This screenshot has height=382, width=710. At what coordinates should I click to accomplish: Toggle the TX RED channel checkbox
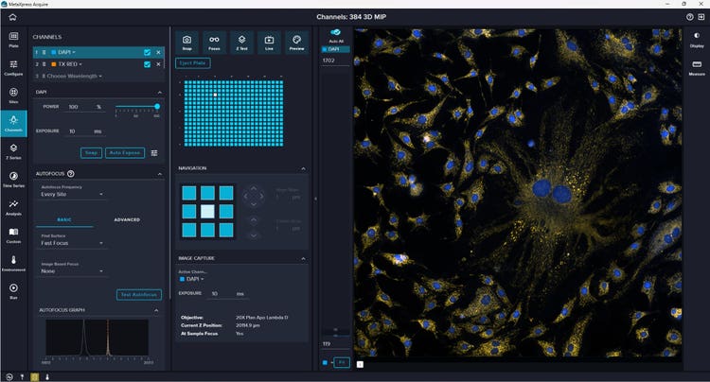click(x=147, y=64)
